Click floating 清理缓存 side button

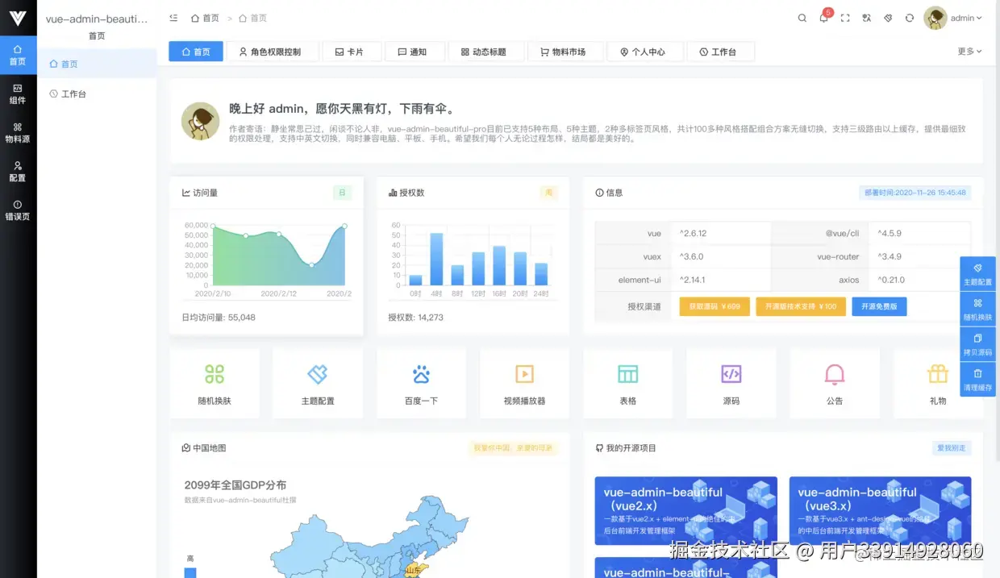(977, 380)
